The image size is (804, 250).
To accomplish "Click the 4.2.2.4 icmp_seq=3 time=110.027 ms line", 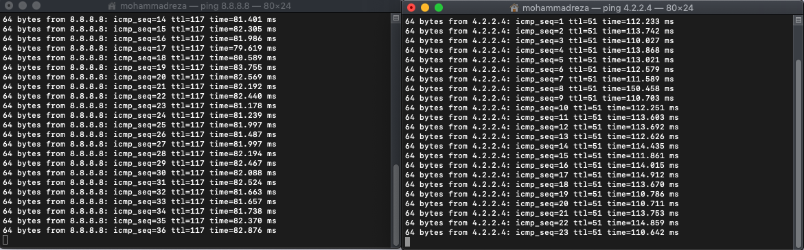I will (x=540, y=40).
